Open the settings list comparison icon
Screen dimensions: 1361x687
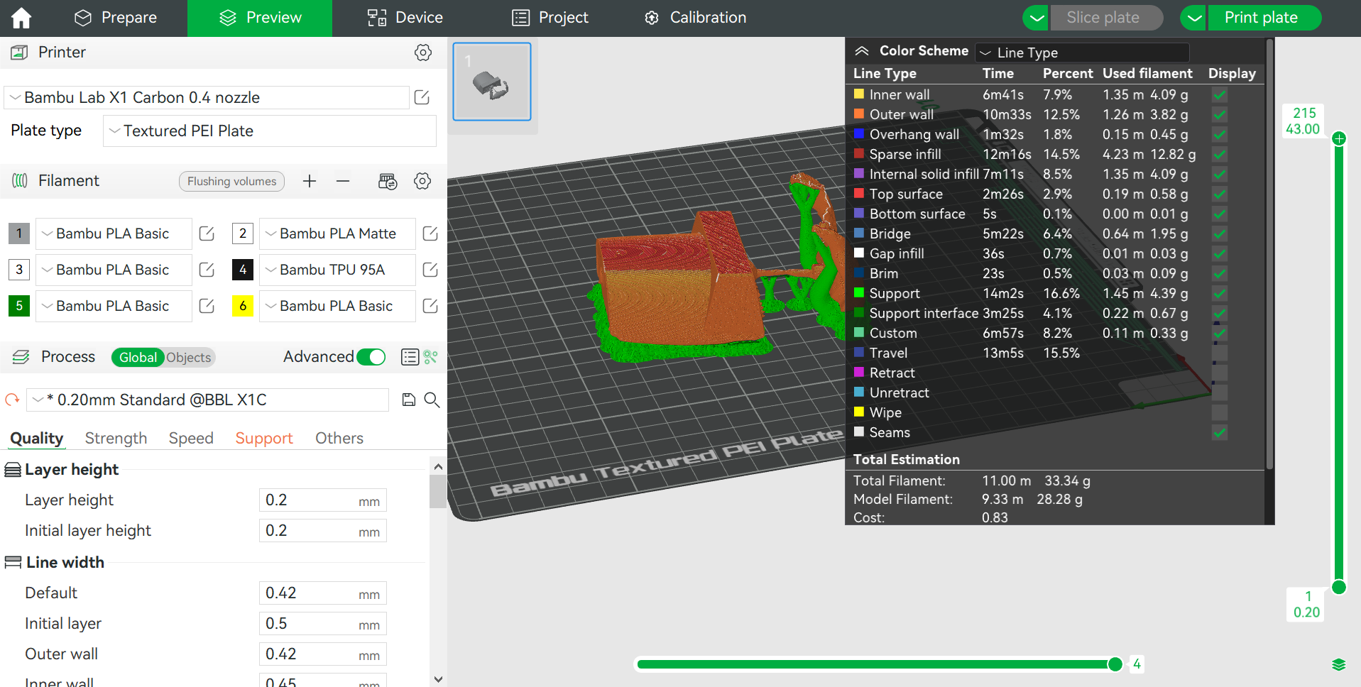[410, 357]
